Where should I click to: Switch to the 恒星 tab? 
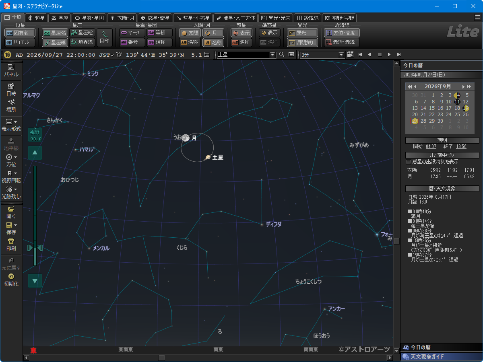(x=36, y=18)
